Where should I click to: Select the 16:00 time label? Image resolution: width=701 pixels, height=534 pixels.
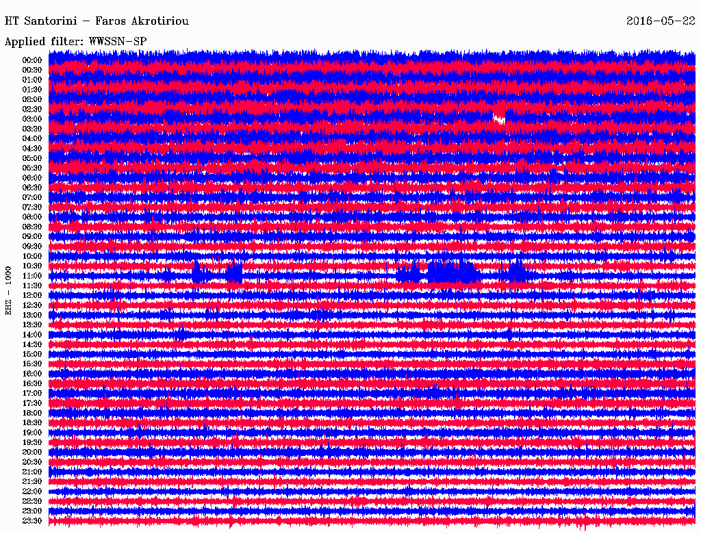pos(32,374)
